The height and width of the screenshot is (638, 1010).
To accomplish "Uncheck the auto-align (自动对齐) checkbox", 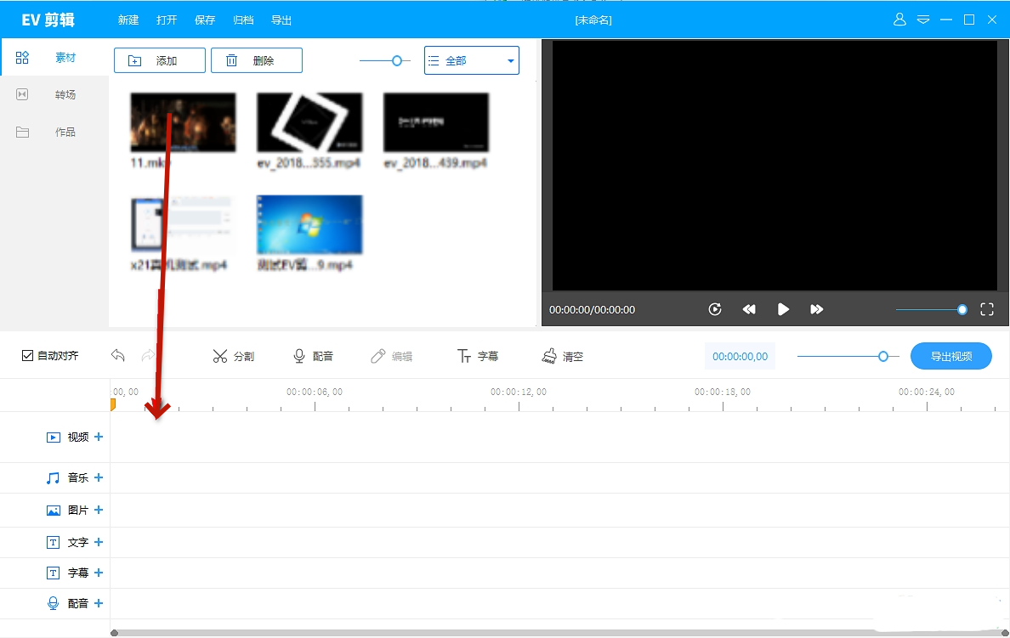I will pyautogui.click(x=28, y=356).
